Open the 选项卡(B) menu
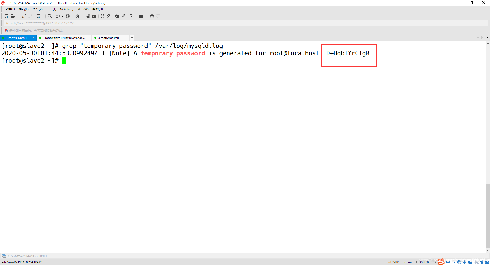Viewport: 490px width, 265px height. (67, 9)
